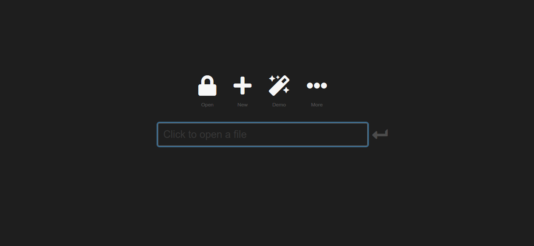
Task: Try the demo database using the wand
Action: [279, 86]
